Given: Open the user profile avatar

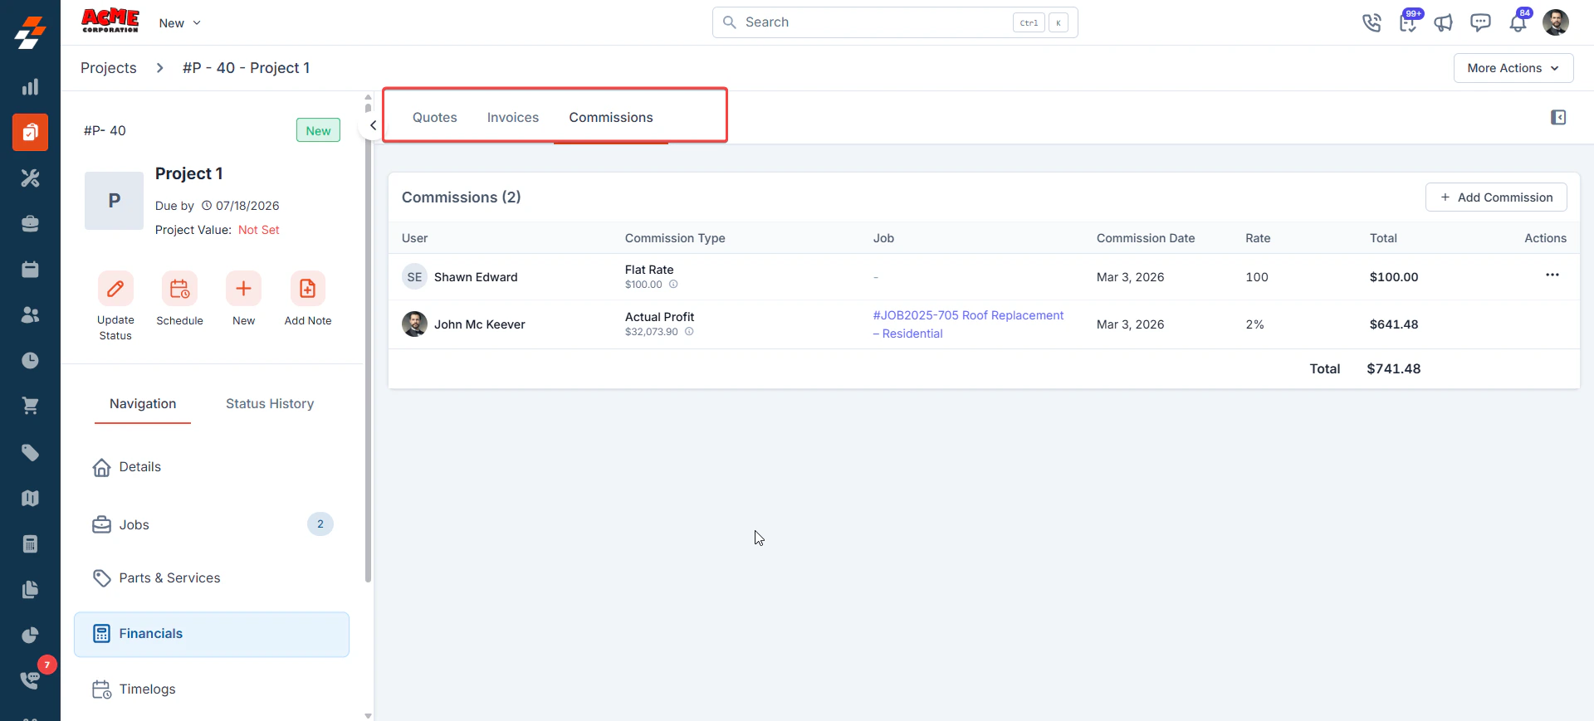Looking at the screenshot, I should click(x=1556, y=22).
